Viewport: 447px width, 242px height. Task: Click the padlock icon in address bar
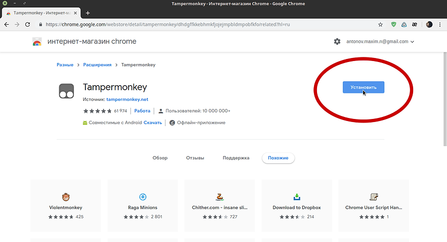[40, 25]
